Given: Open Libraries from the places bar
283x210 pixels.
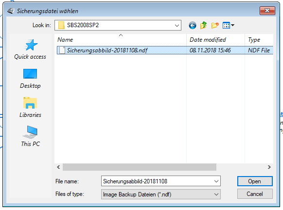Looking at the screenshot, I should (x=30, y=108).
